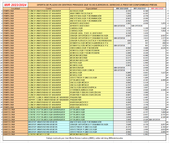The height and width of the screenshot is (143, 169).
Task: Select the value 2.115 cell
Action: (x=157, y=115)
